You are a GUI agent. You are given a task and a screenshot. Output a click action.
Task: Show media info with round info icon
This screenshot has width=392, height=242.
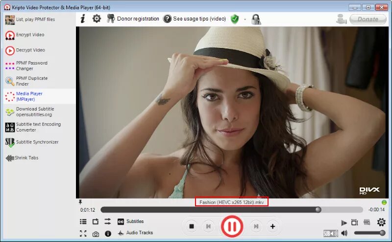coord(108,234)
